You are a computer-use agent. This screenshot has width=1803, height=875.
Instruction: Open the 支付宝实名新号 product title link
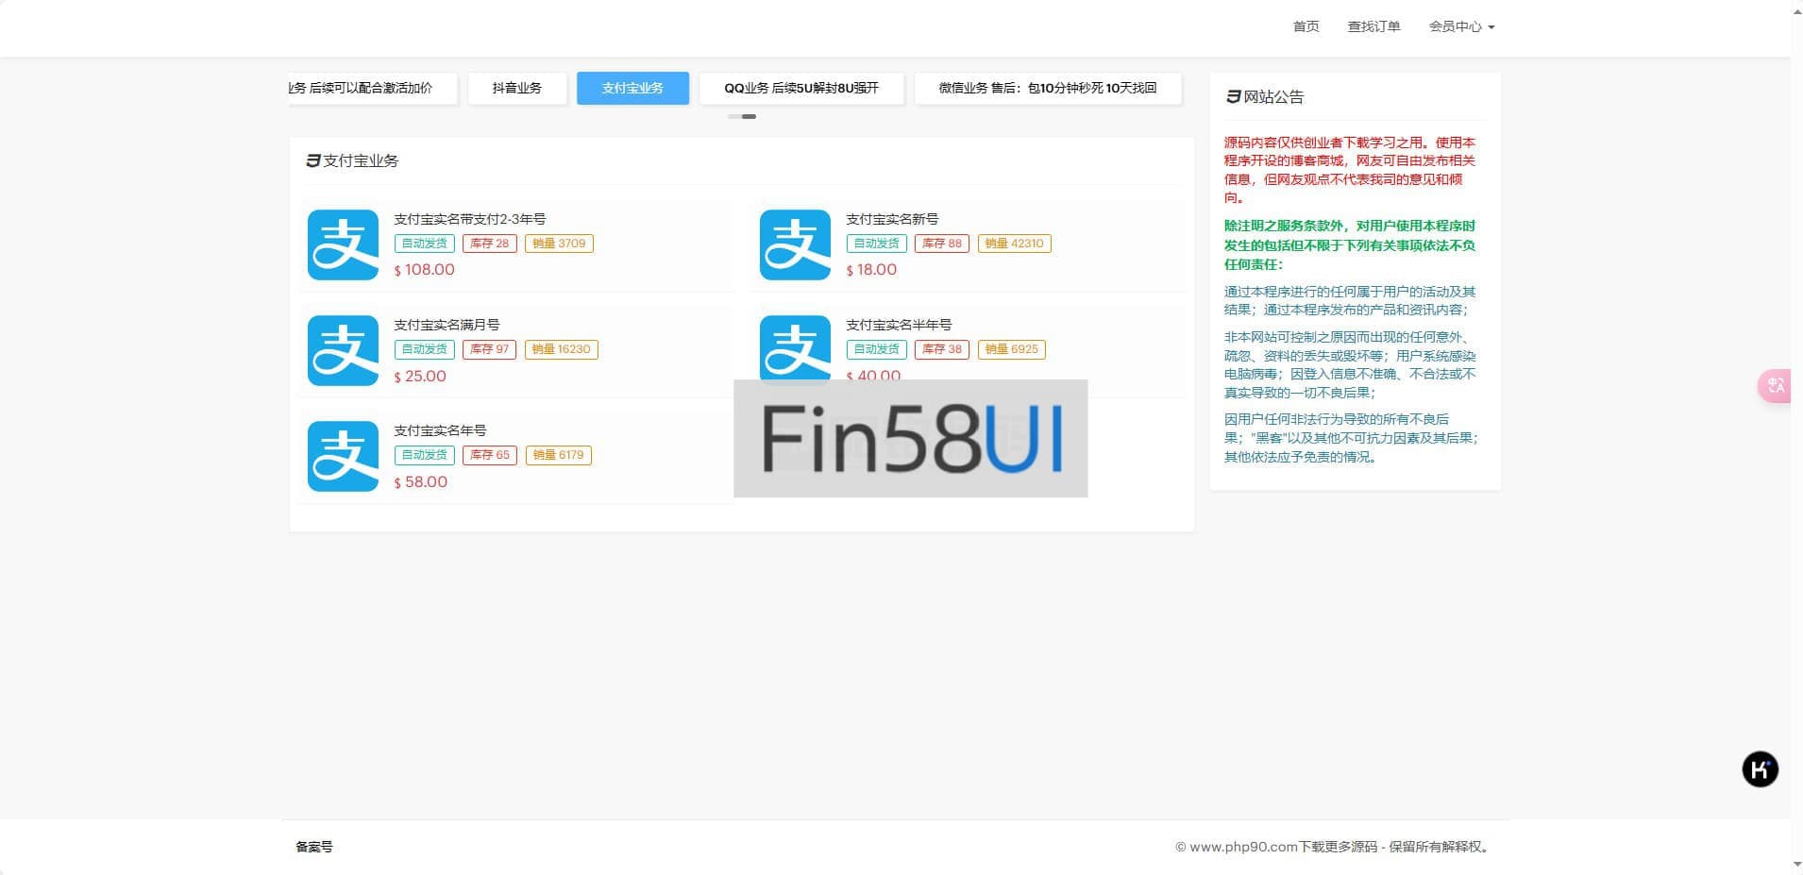click(892, 219)
